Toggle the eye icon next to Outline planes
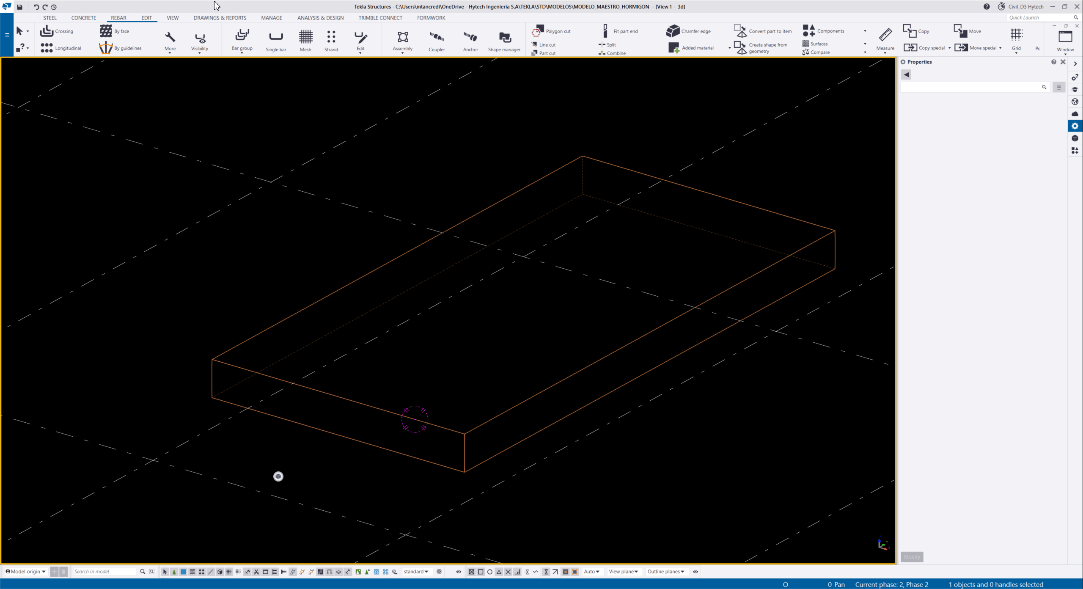1083x589 pixels. tap(695, 572)
